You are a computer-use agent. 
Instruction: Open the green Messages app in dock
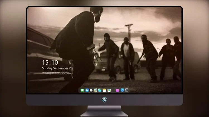click(82, 90)
